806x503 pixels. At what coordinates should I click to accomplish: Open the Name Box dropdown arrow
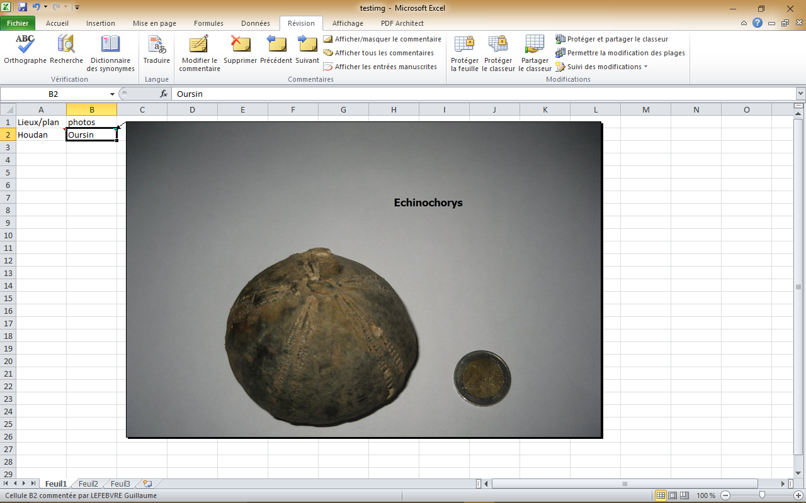(x=113, y=94)
